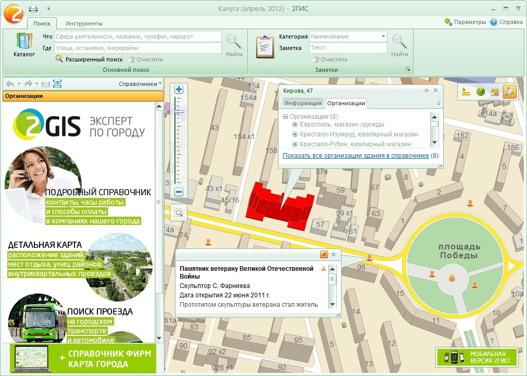Open the Справочники dropdown
527x376 pixels.
click(x=140, y=84)
